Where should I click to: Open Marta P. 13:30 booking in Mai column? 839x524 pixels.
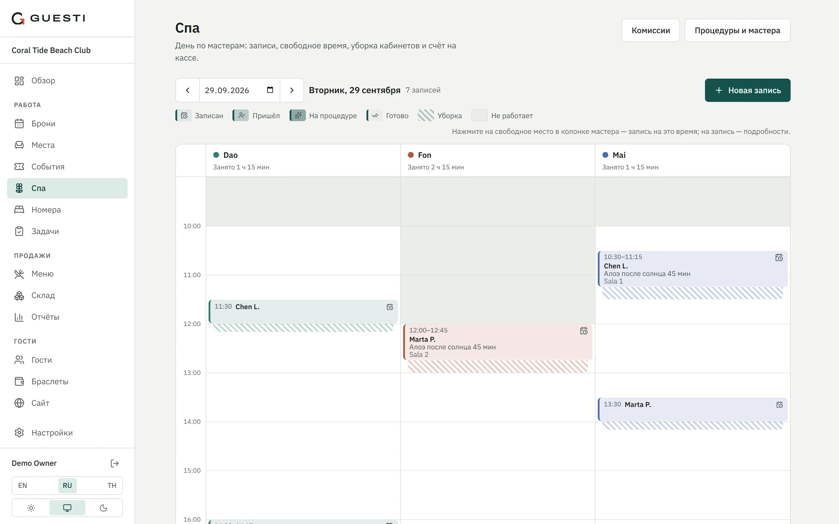tap(692, 409)
